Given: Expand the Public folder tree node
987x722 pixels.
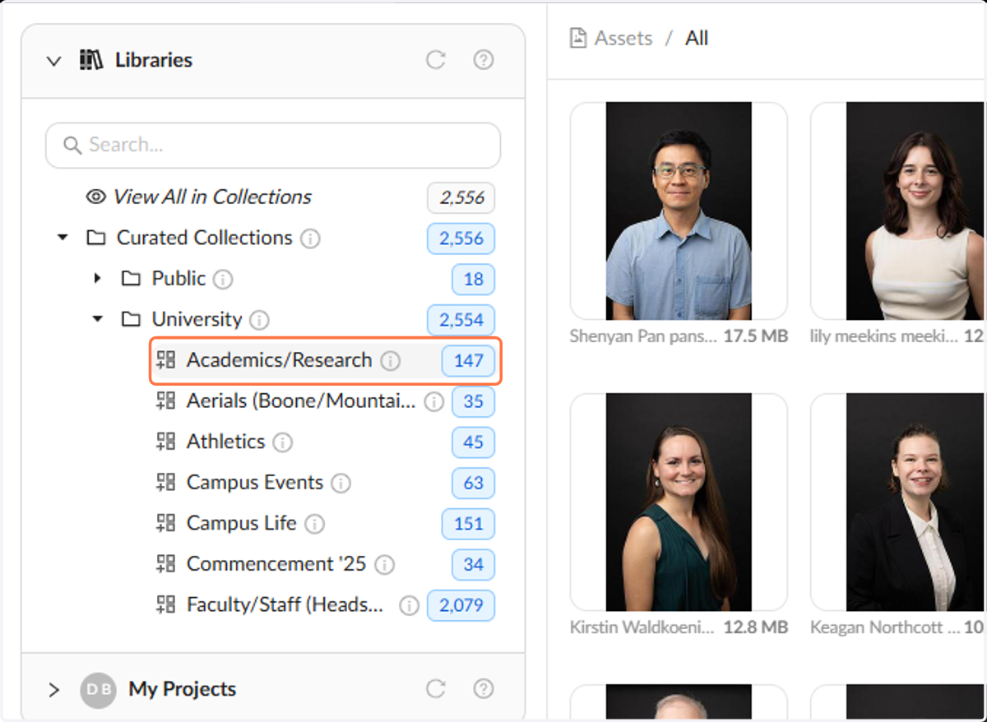Looking at the screenshot, I should [97, 278].
